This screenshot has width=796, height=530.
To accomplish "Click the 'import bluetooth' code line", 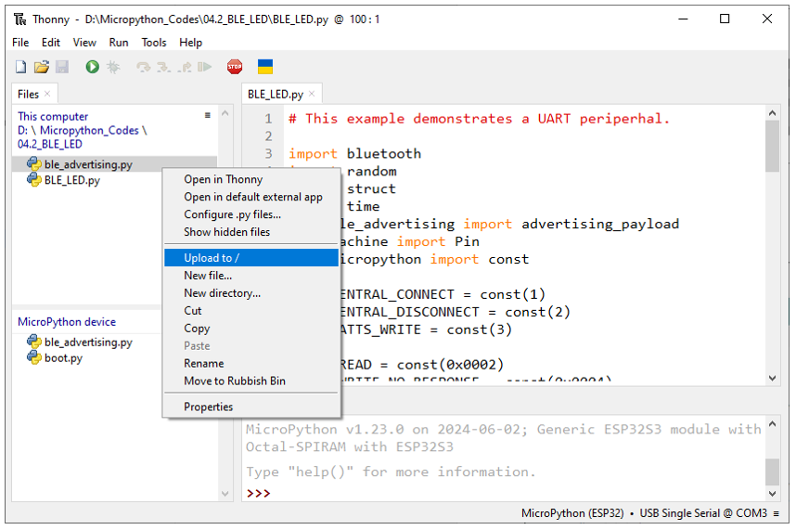I will click(354, 154).
